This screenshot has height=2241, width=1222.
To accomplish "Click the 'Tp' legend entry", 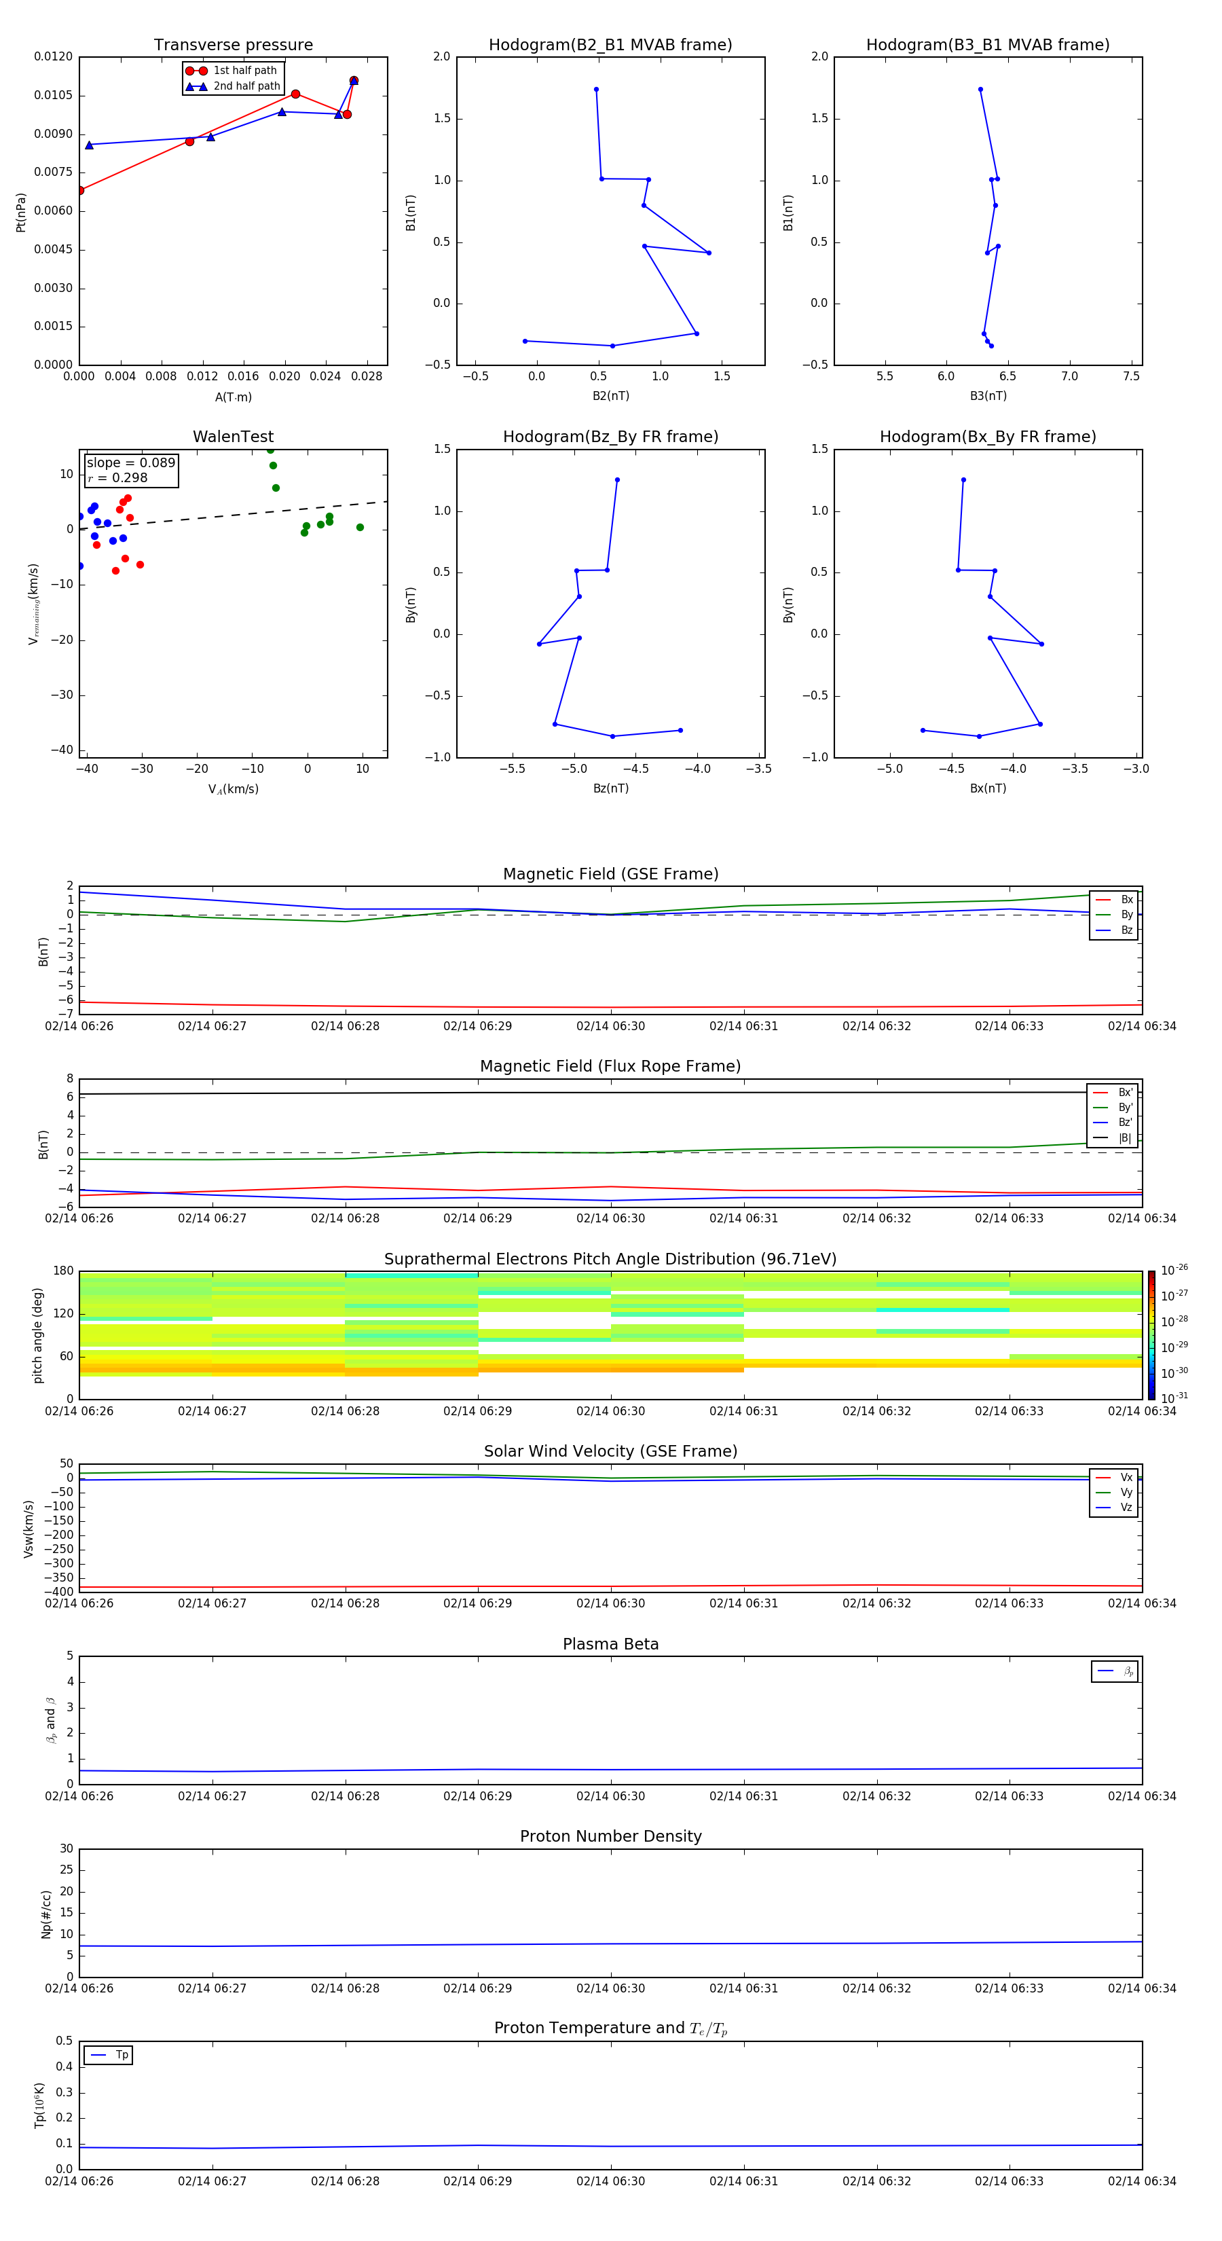I will [122, 2055].
